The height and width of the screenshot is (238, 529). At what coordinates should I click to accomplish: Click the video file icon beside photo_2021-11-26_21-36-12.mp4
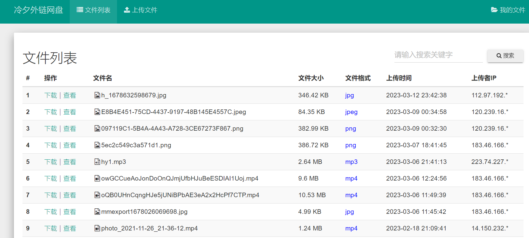tap(97, 228)
